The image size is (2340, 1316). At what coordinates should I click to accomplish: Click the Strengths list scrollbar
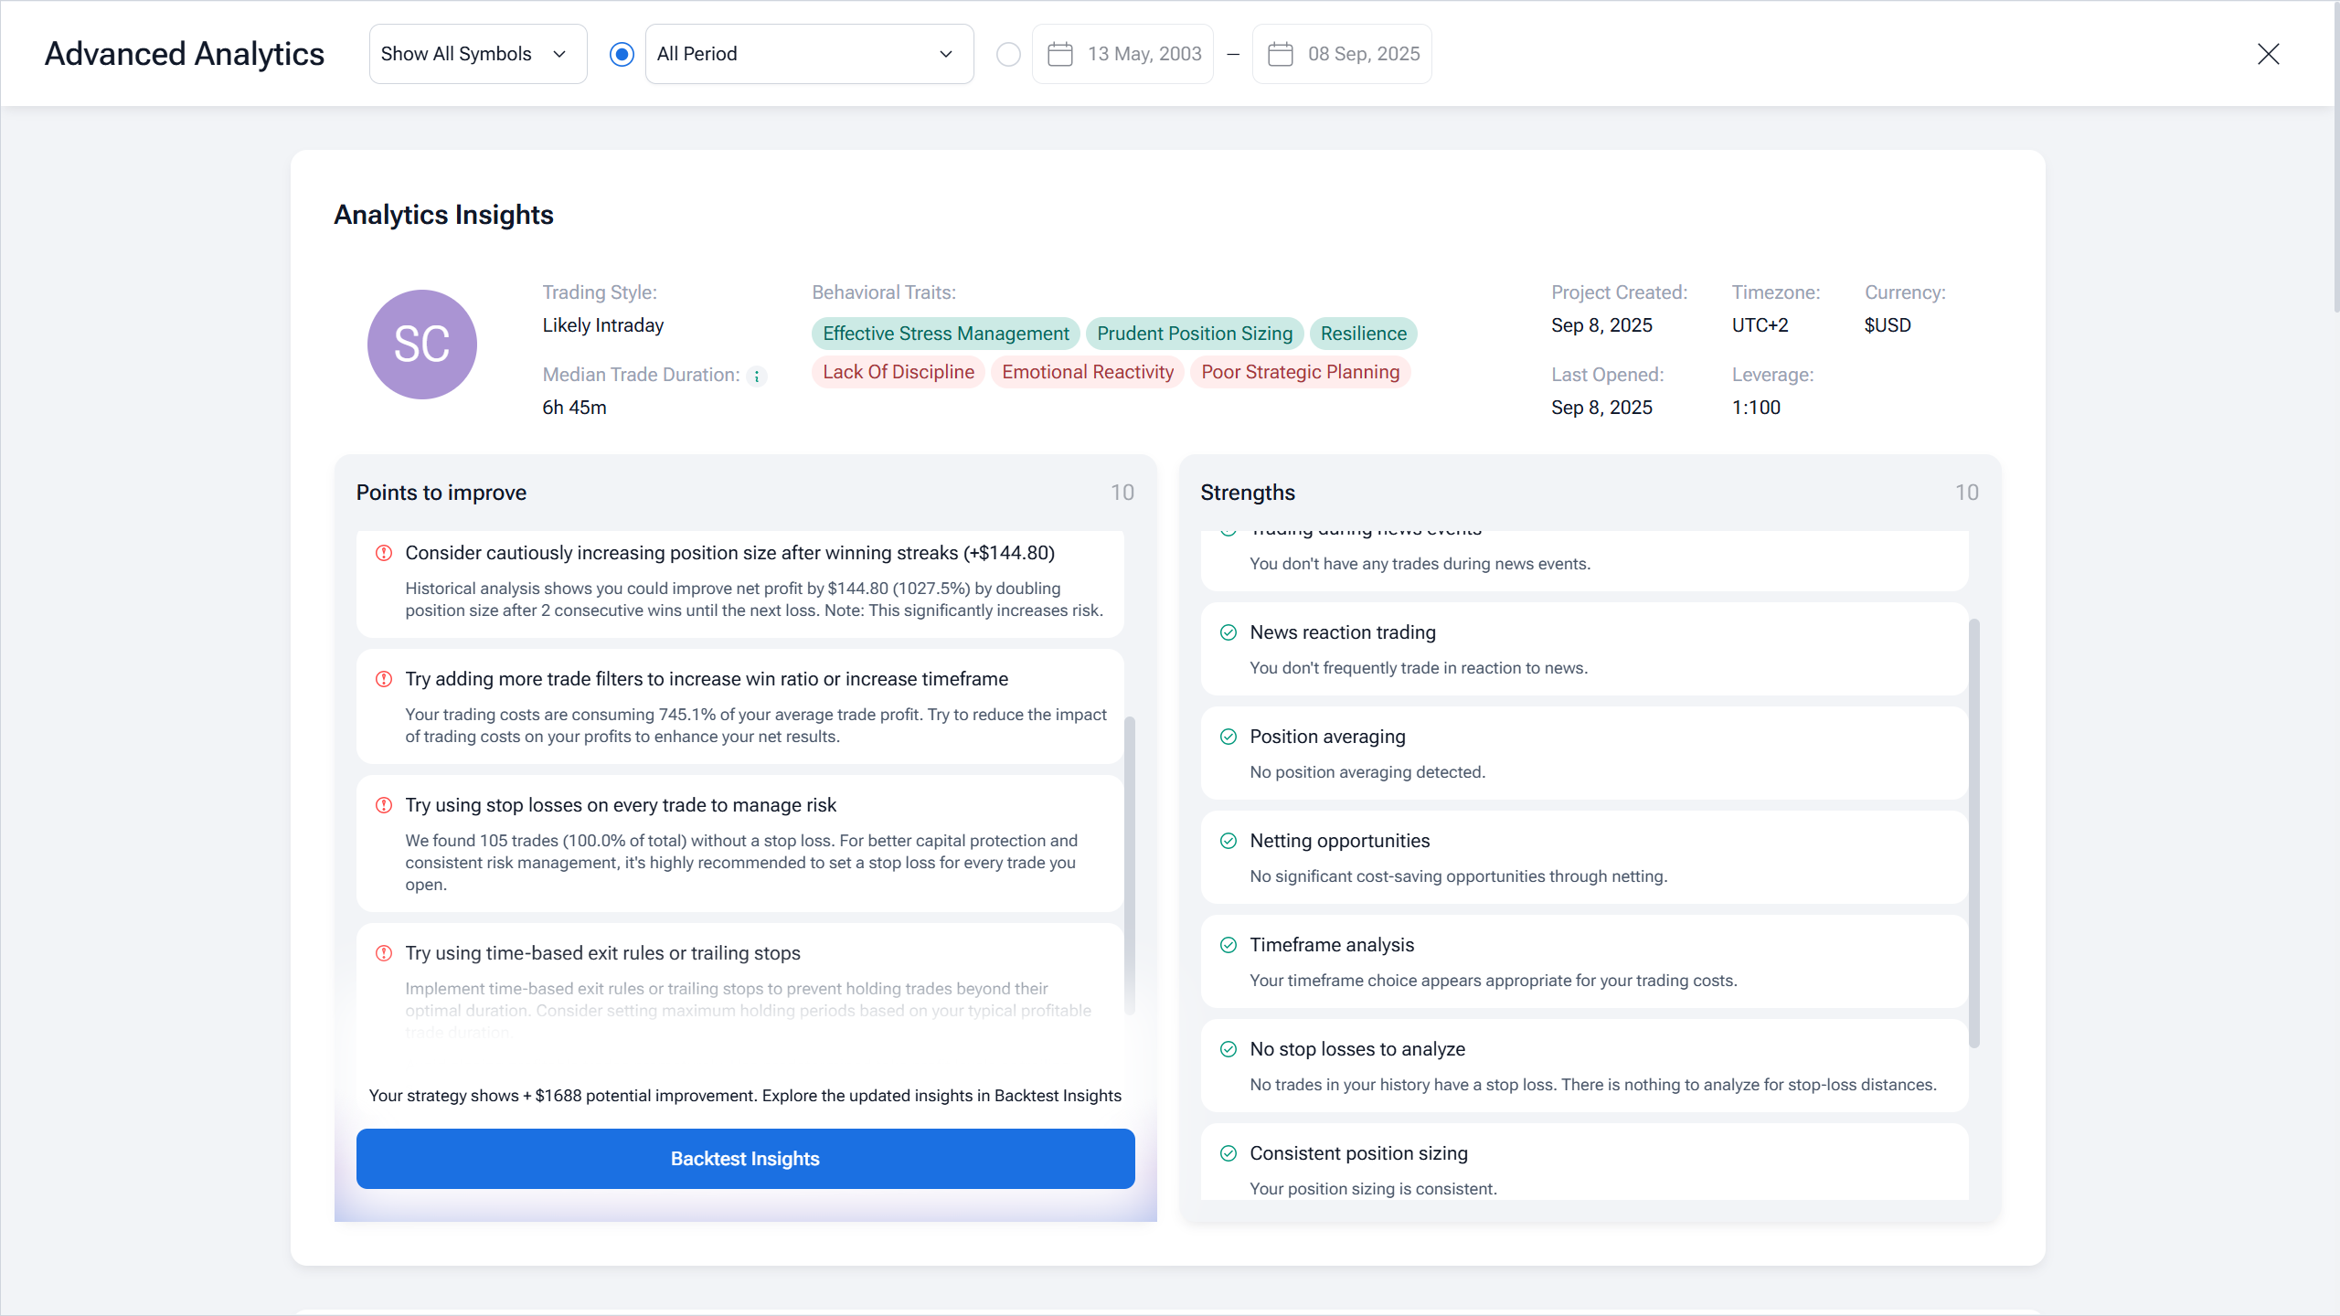point(1974,833)
